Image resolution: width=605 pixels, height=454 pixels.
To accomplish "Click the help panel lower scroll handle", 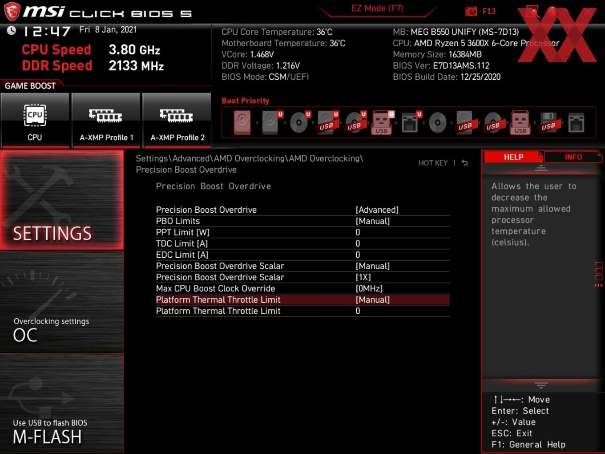I will tap(541, 385).
